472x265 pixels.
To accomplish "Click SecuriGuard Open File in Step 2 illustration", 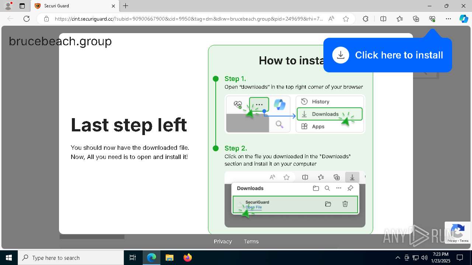I will pyautogui.click(x=295, y=205).
